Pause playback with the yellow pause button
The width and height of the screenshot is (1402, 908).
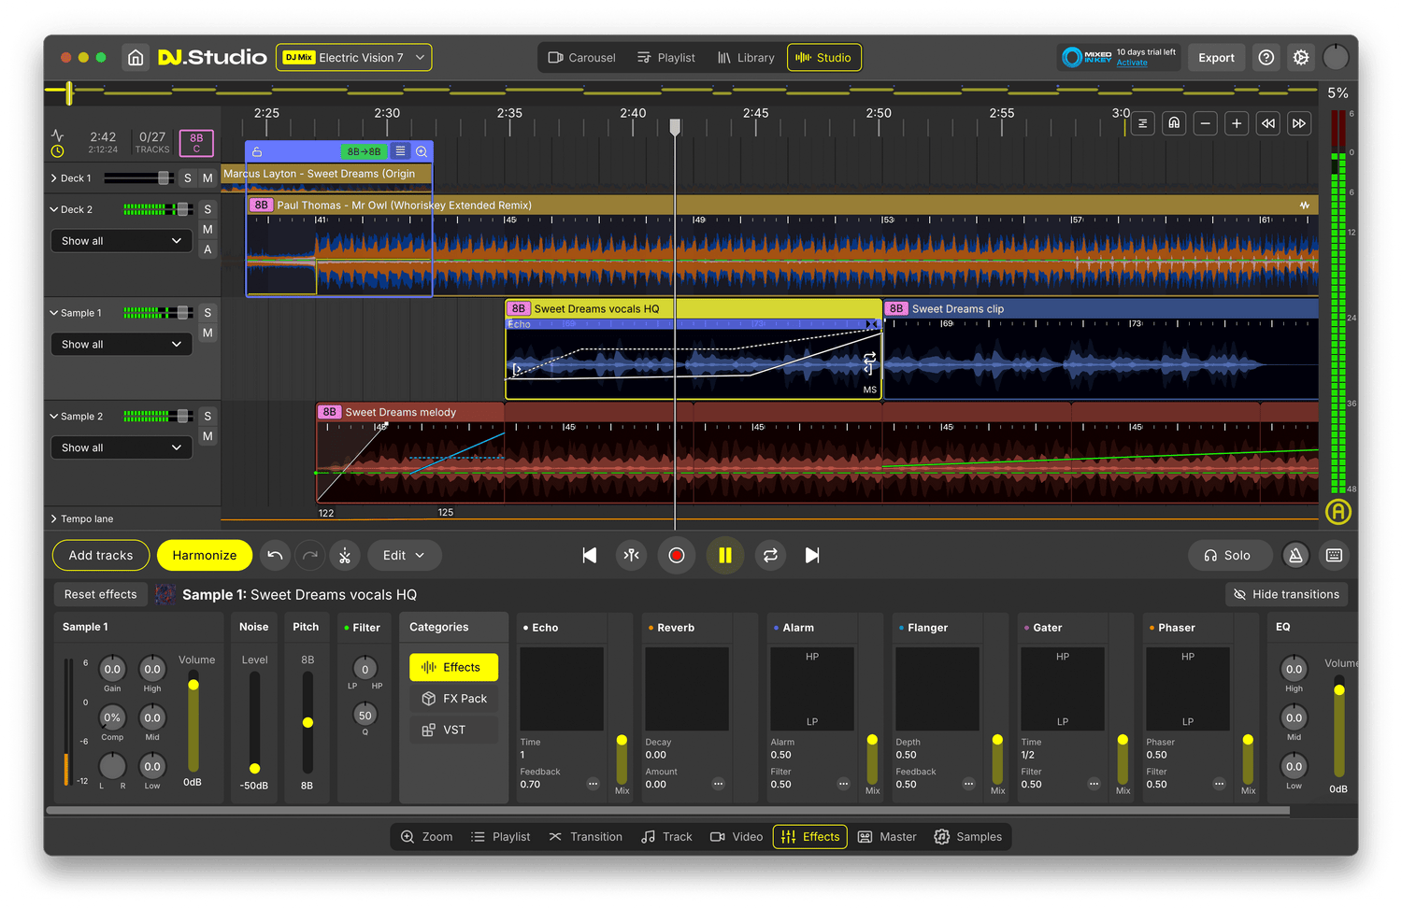[x=724, y=556]
